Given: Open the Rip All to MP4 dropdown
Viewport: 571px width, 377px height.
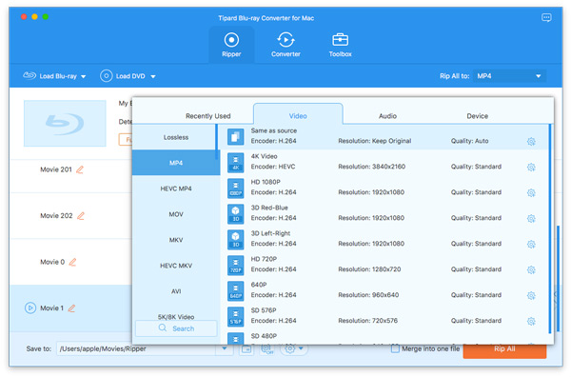Looking at the screenshot, I should [x=509, y=76].
